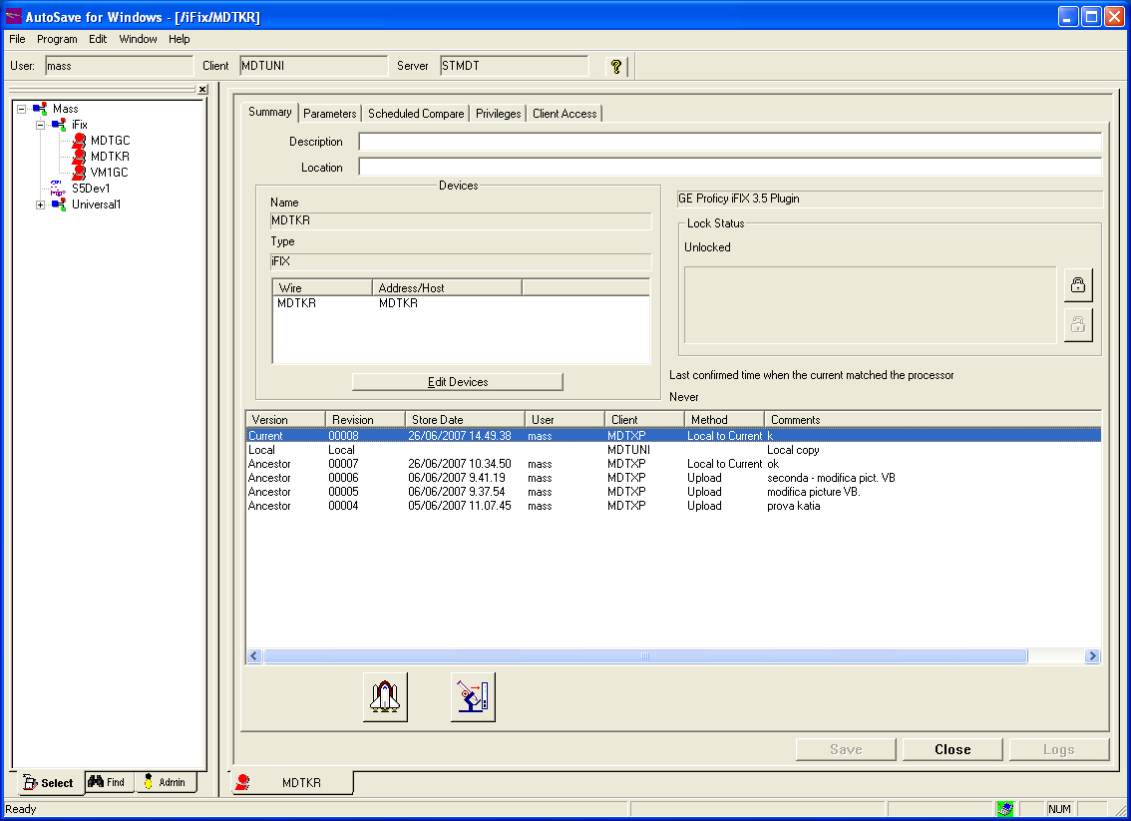Open the Find tab with binoculars icon
This screenshot has height=821, width=1131.
107,782
